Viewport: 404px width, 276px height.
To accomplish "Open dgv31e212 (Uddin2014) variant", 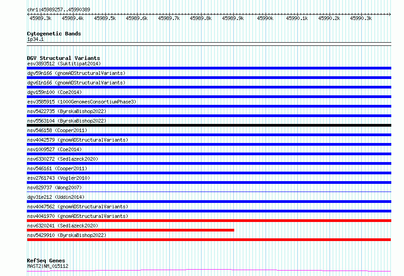I will point(56,197).
